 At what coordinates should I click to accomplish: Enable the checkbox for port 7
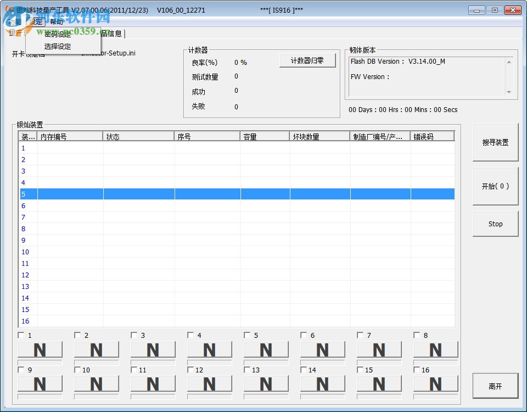point(360,335)
